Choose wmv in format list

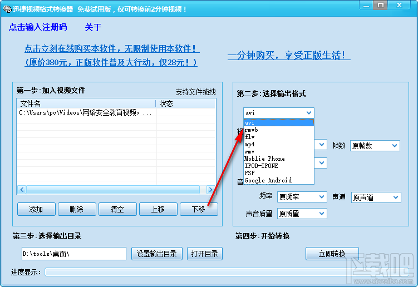tap(279, 151)
